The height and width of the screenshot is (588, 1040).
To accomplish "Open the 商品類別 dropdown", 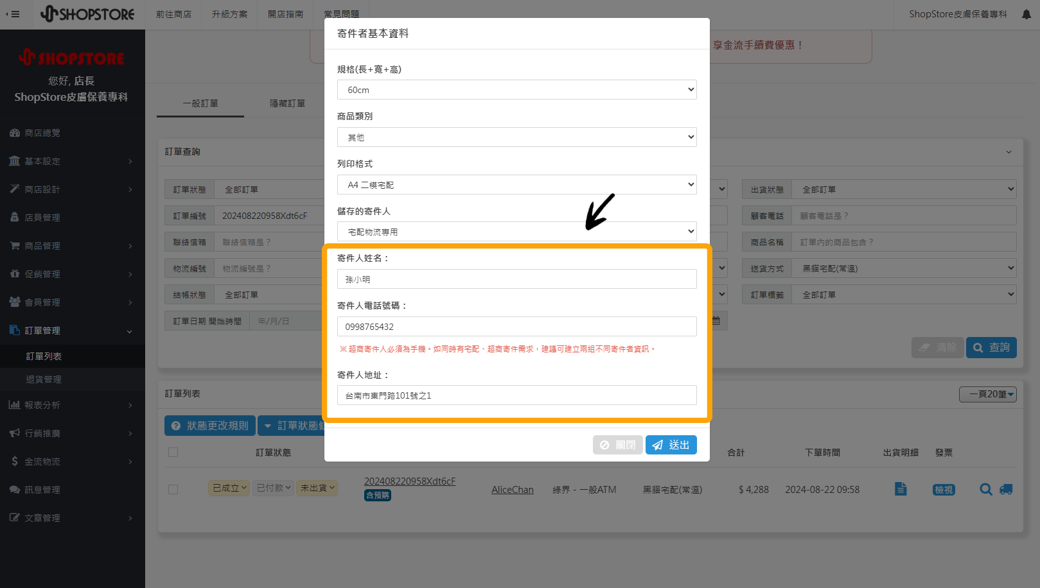I will 516,137.
